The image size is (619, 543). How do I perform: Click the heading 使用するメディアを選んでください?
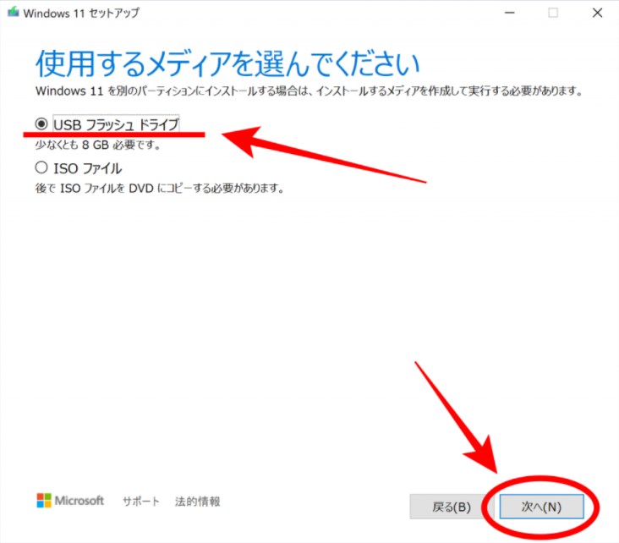point(227,63)
